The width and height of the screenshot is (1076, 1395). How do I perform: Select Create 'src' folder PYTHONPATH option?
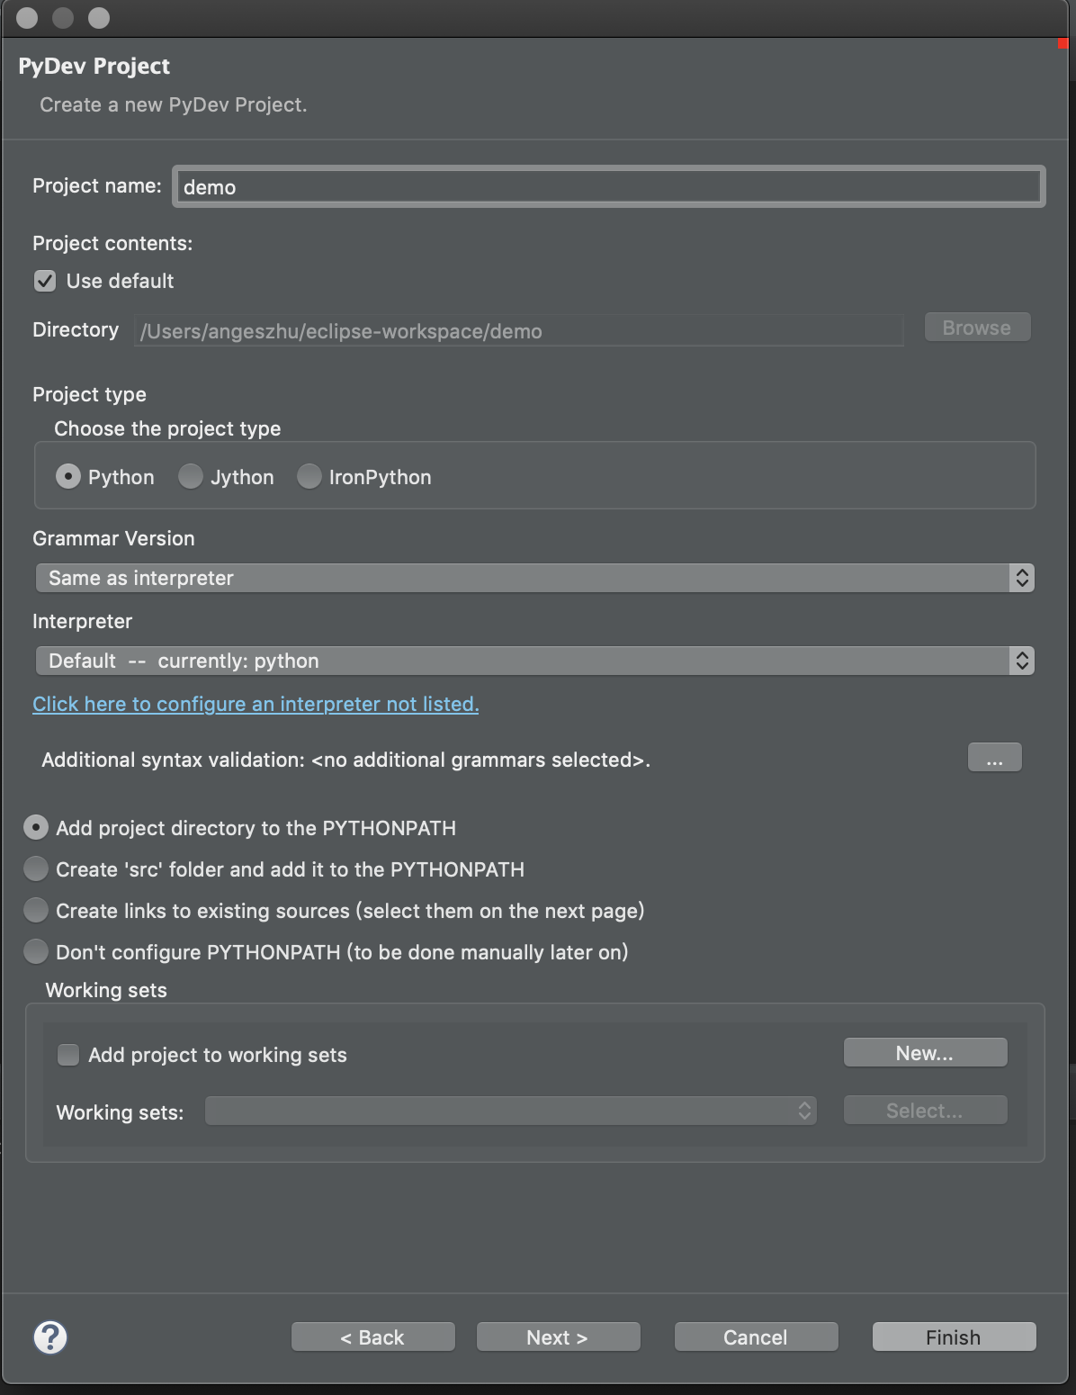coord(36,869)
